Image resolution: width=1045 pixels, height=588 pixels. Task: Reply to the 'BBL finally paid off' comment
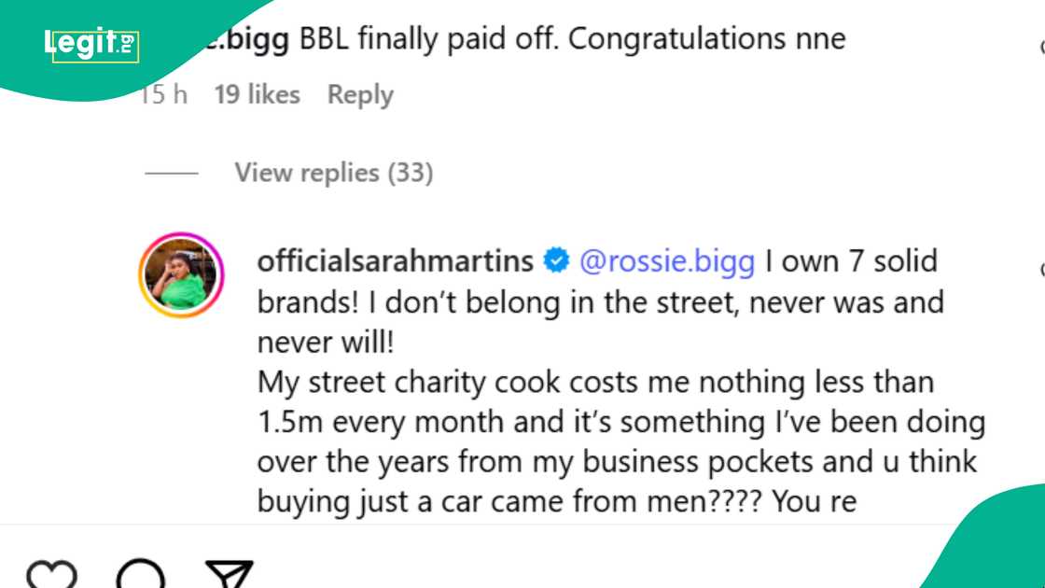(x=360, y=94)
